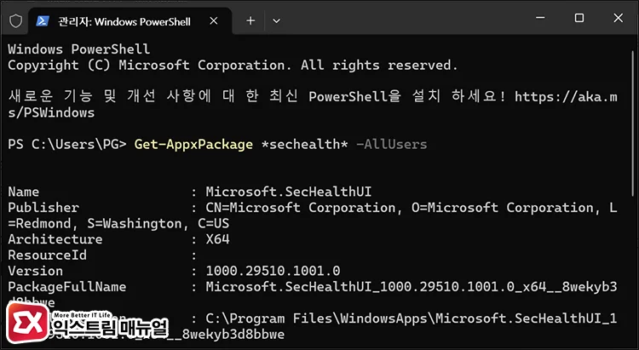Viewport: 639px width, 350px height.
Task: Click the s/PSWindows link continuation
Action: point(51,113)
